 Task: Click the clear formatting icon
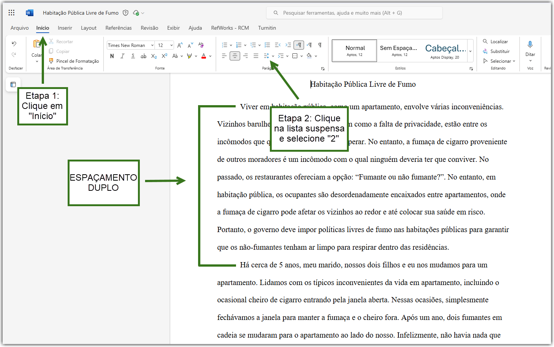[x=201, y=45]
